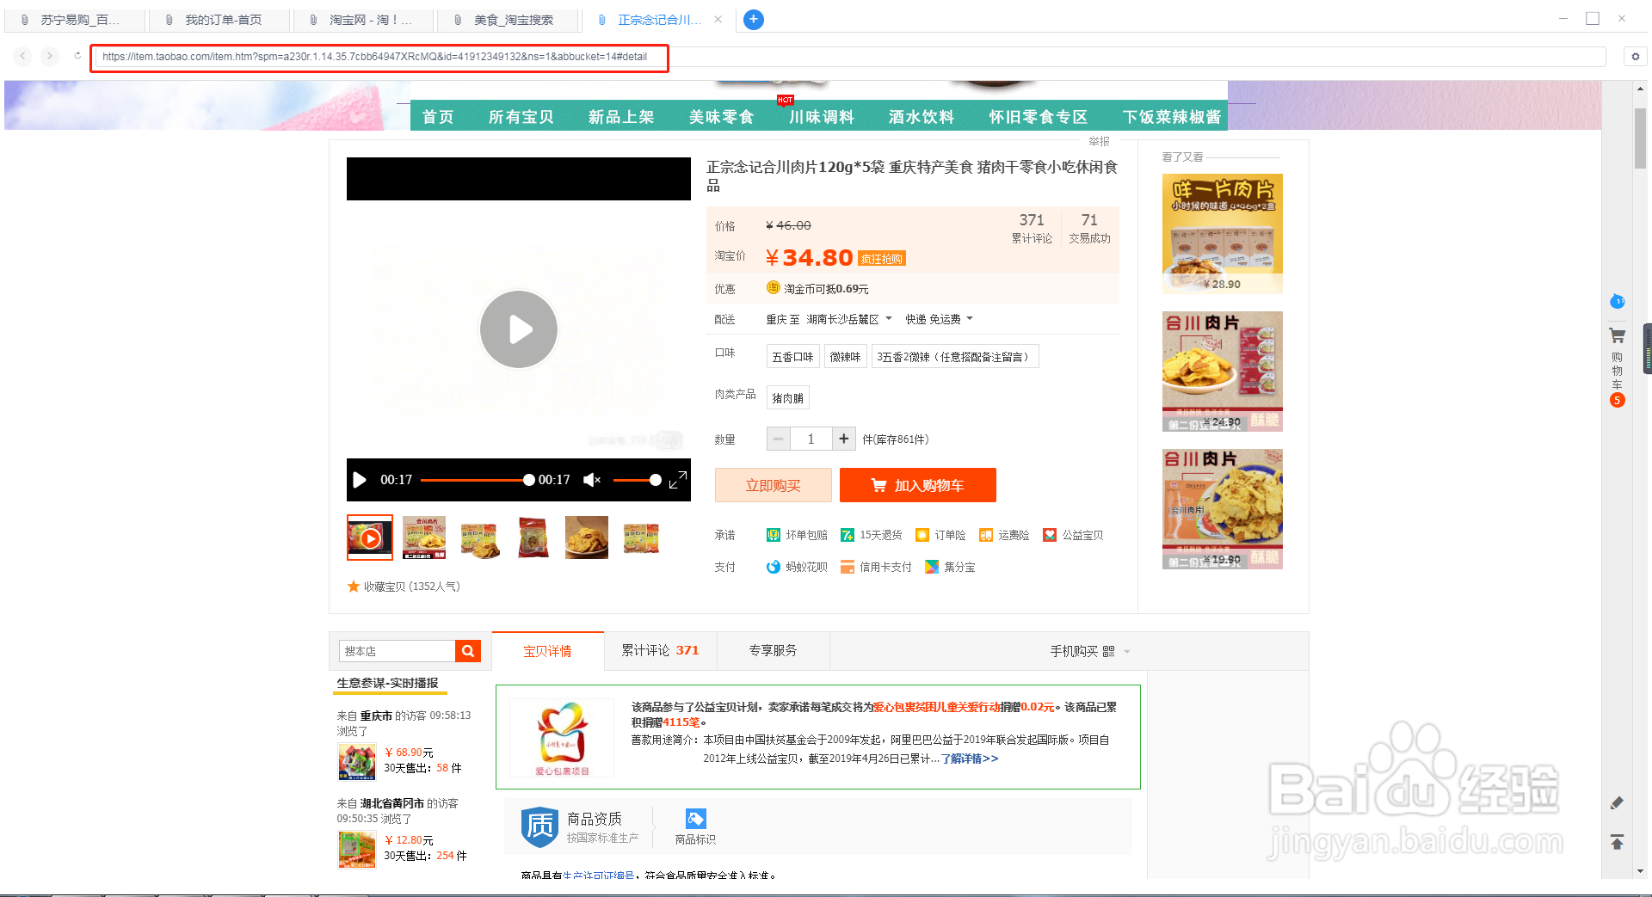This screenshot has height=897, width=1652.
Task: Select the third product gallery thumbnail
Action: pos(479,538)
